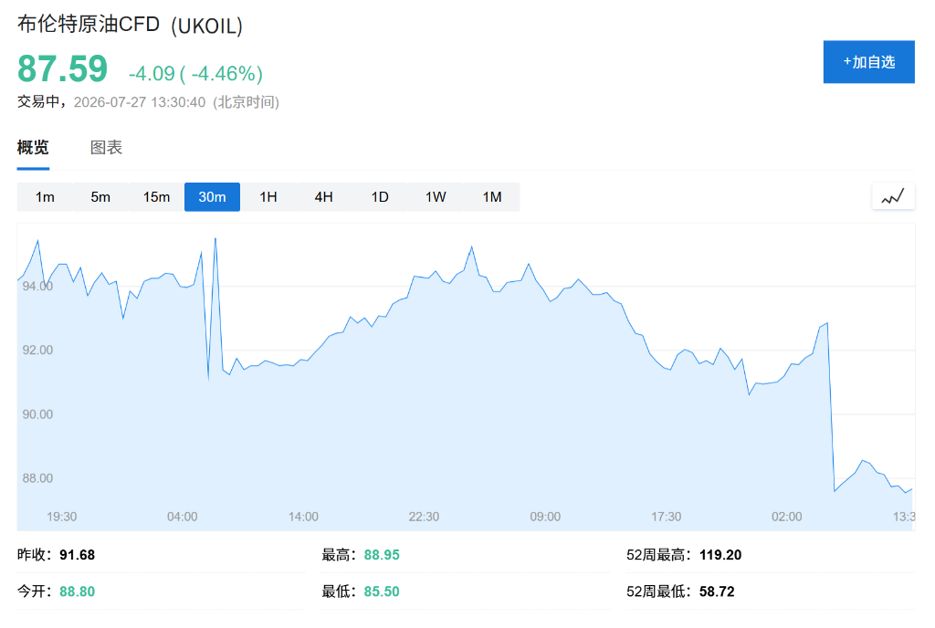Select the 1m timeframe

[x=45, y=197]
